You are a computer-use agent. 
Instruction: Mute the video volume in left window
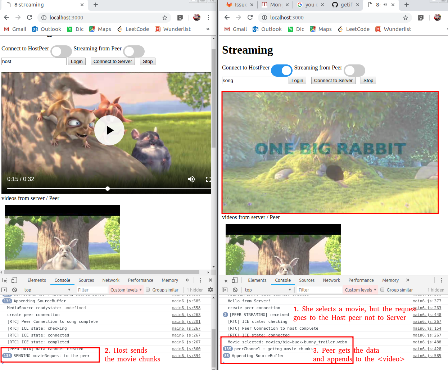191,179
